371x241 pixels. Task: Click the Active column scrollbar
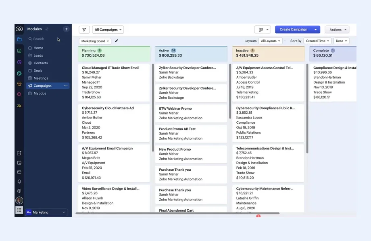click(x=230, y=91)
